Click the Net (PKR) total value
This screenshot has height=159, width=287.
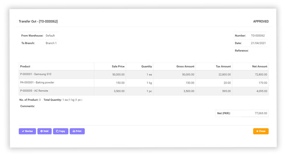tap(261, 114)
